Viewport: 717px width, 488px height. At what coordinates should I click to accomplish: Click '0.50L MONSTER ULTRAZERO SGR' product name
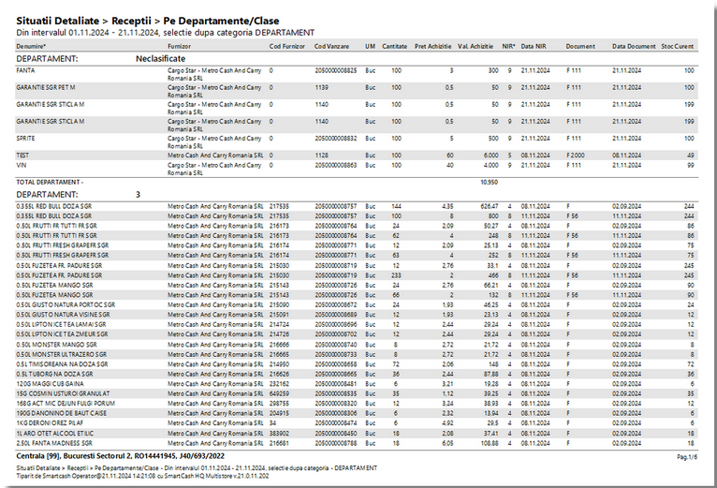pos(62,354)
